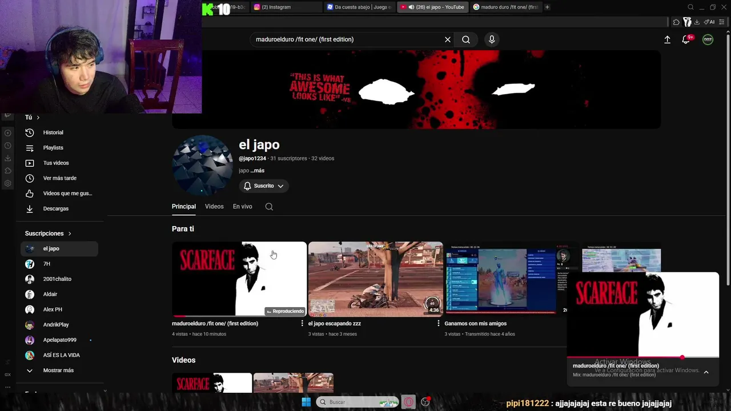The image size is (731, 411).
Task: Open Aldair channel subscription
Action: [x=59, y=294]
